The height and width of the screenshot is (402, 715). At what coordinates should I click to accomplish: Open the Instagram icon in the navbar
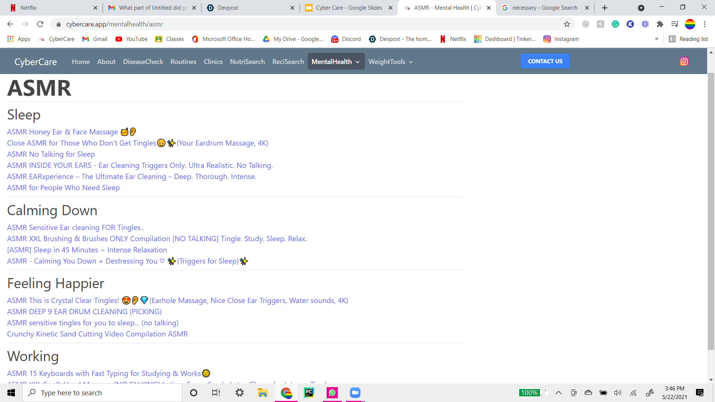pos(684,61)
